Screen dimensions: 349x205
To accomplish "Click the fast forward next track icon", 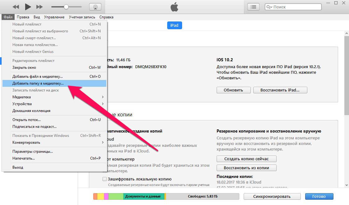I will pyautogui.click(x=39, y=7).
